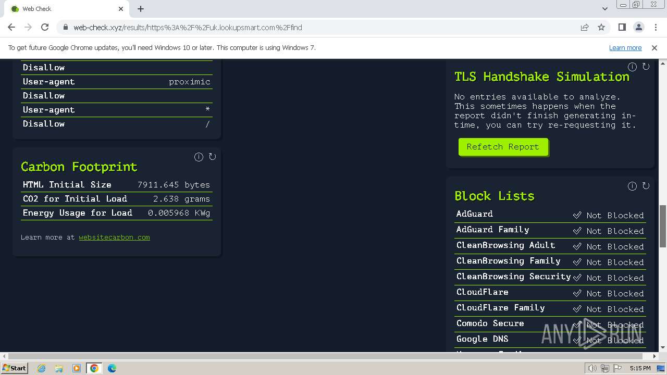Click the horizontal scrollbar right arrow
The width and height of the screenshot is (667, 375).
[x=654, y=356]
